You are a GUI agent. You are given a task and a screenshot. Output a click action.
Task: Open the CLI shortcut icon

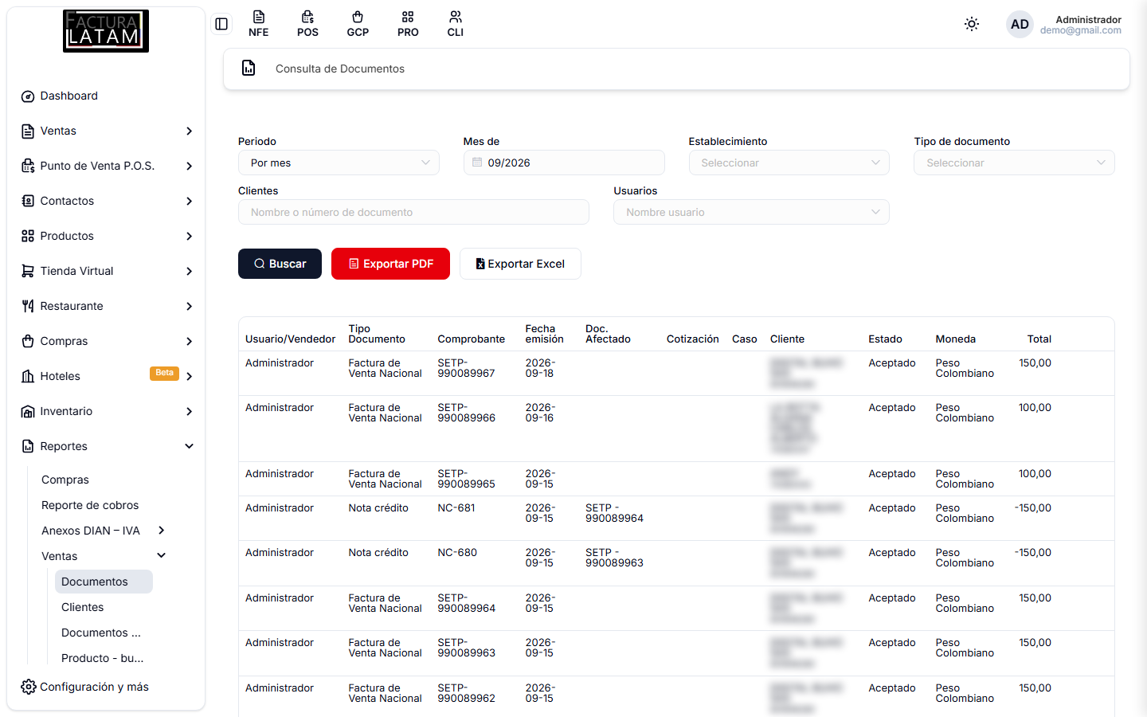pos(456,24)
